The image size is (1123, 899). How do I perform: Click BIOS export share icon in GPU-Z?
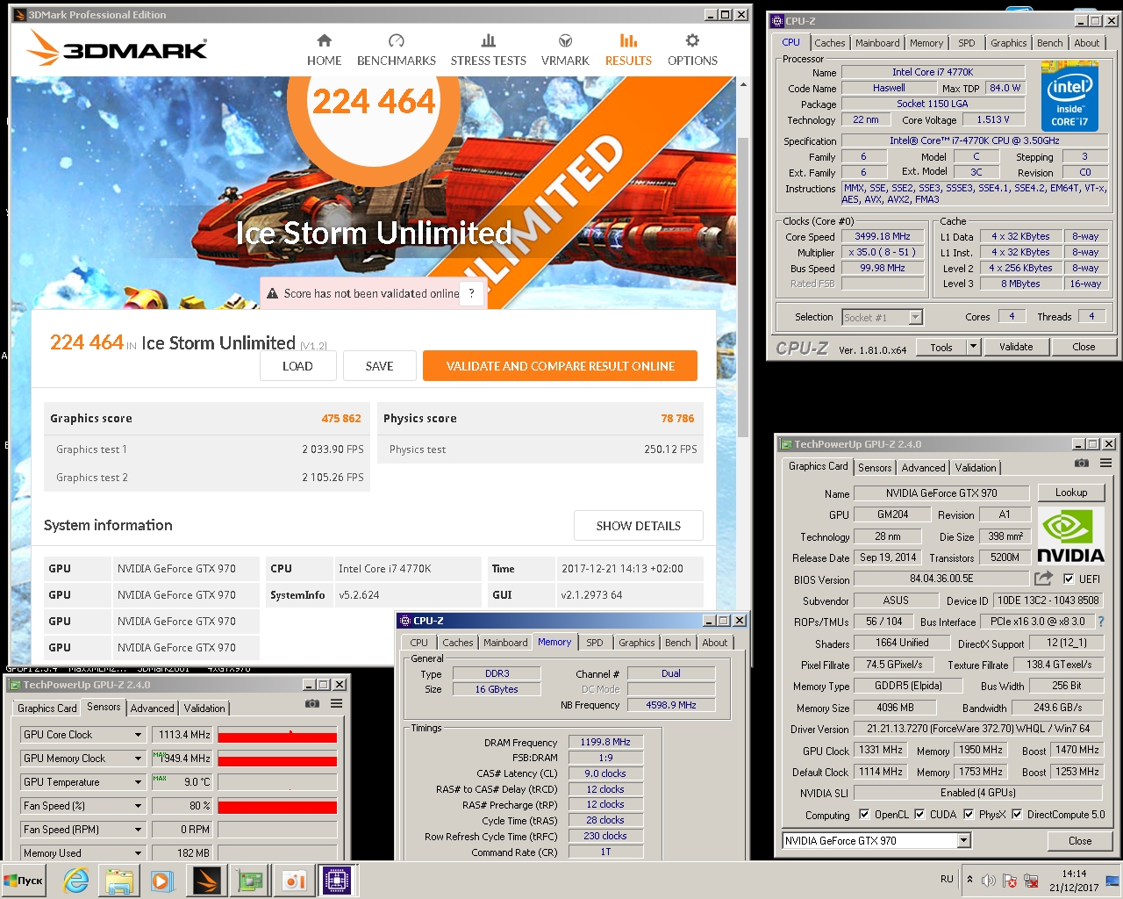coord(1043,578)
